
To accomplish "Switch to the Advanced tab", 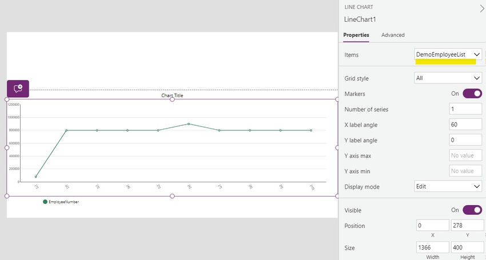I will [393, 35].
